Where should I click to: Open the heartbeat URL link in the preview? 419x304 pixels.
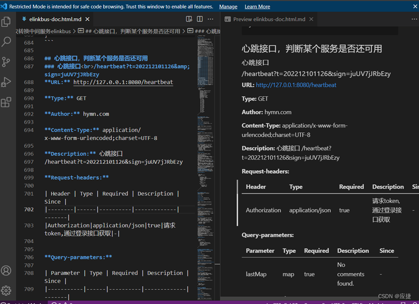(296, 85)
